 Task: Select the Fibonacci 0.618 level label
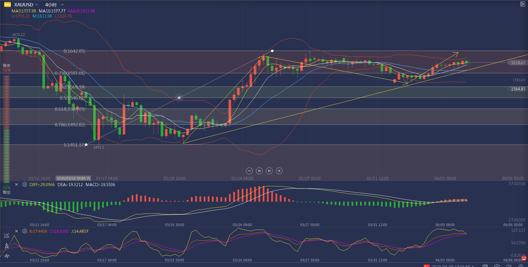[70, 109]
